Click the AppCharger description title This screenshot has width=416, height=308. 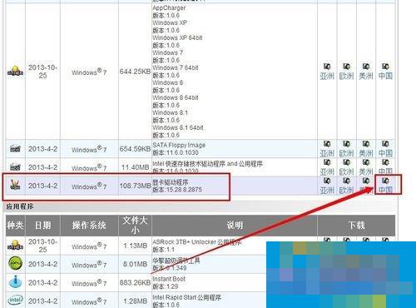point(169,7)
